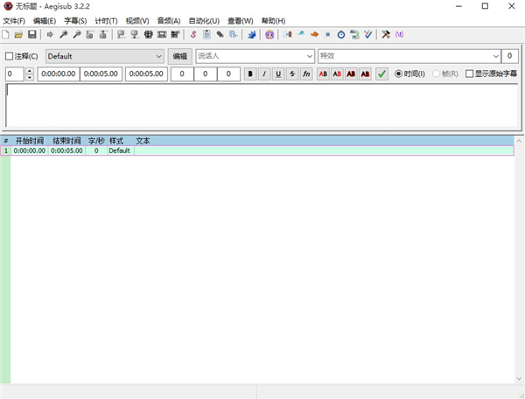Image resolution: width=525 pixels, height=399 pixels.
Task: Open script Properties clipboard icon
Action: point(206,34)
